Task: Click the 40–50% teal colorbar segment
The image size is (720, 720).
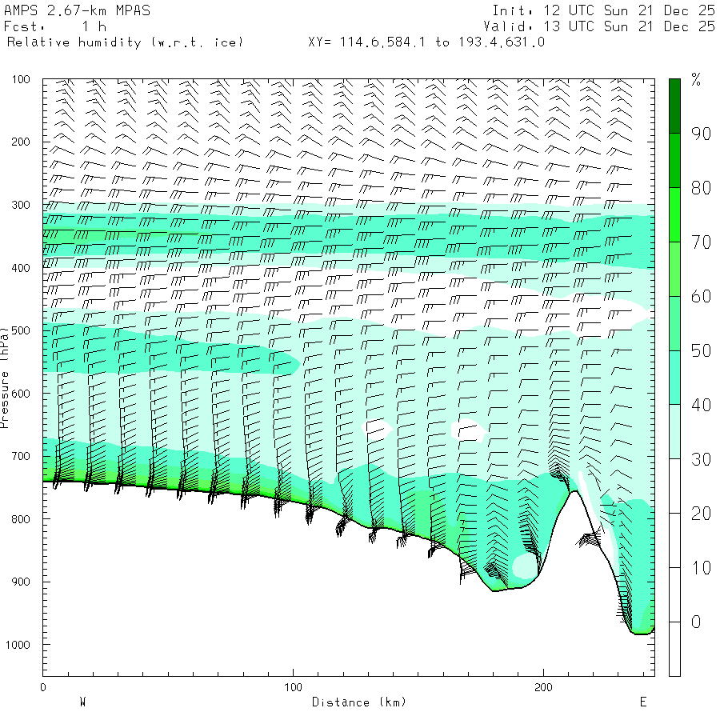Action: click(x=674, y=378)
